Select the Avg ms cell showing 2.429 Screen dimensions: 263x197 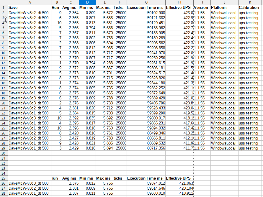point(70,148)
